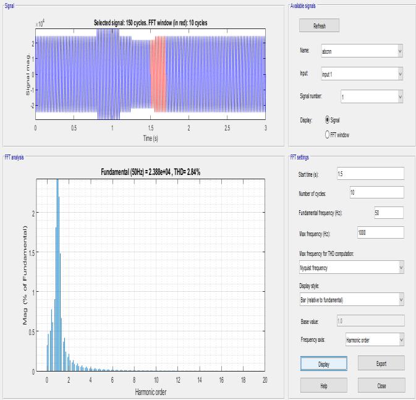Click the Fundamental frequency field

pyautogui.click(x=389, y=212)
